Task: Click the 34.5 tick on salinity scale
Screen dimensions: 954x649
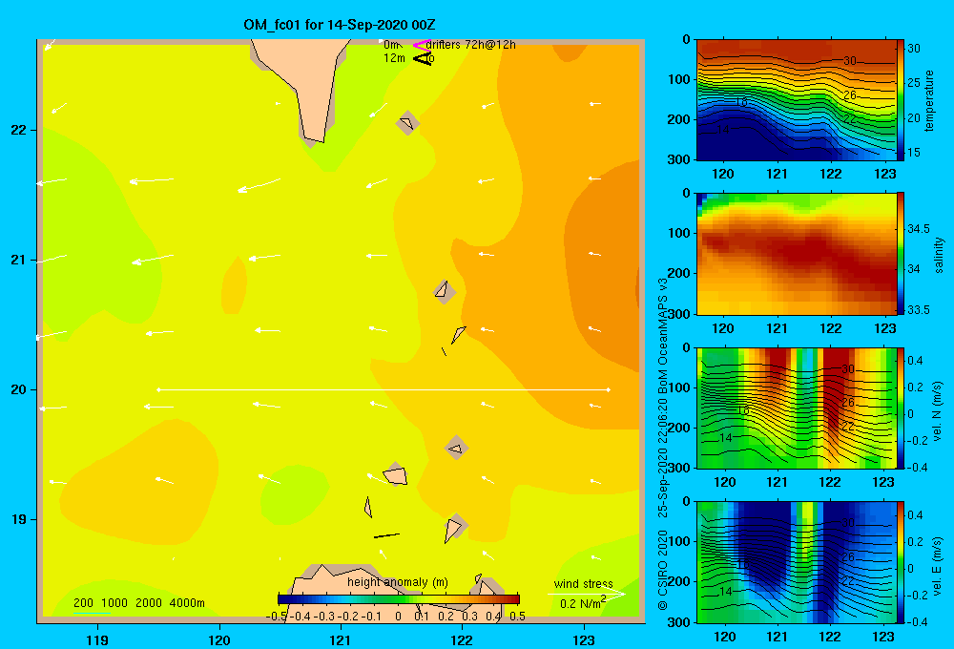Action: coord(918,229)
